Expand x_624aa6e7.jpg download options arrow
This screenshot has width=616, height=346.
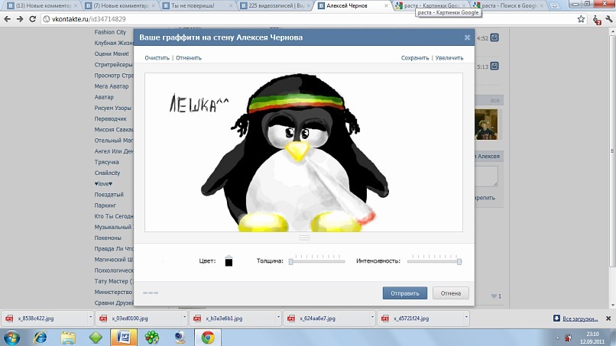(x=372, y=316)
